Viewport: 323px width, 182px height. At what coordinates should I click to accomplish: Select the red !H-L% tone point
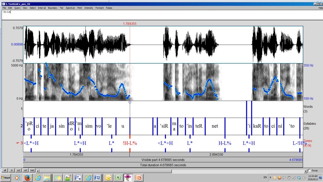point(130,143)
